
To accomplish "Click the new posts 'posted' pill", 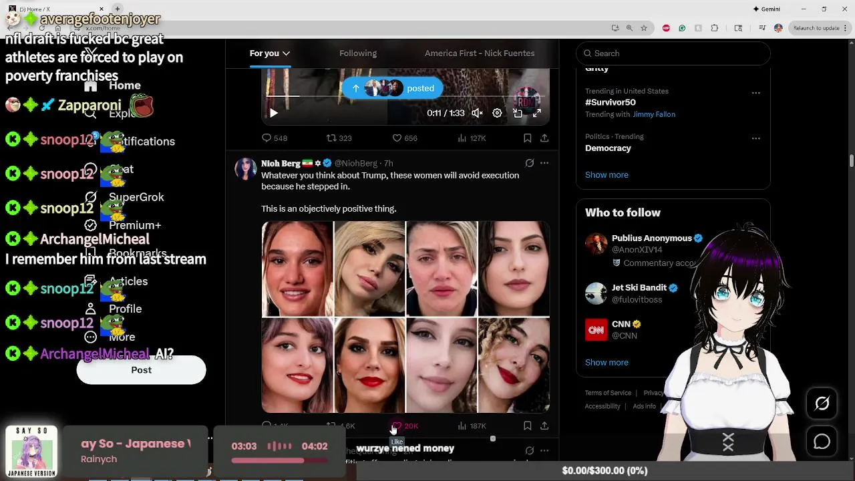I will tap(392, 88).
